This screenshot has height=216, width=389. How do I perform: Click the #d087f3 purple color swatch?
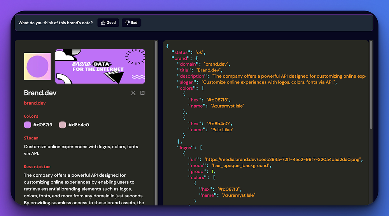click(x=28, y=125)
